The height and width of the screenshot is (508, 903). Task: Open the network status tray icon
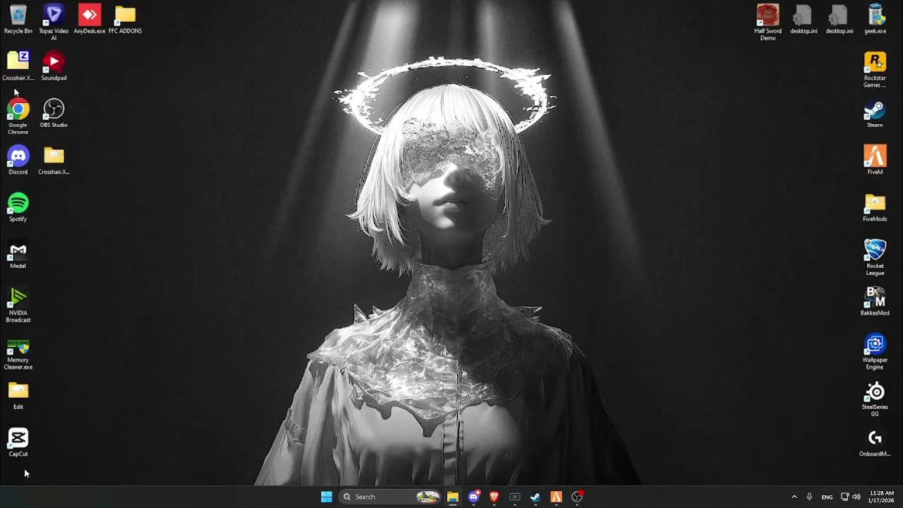pos(845,497)
